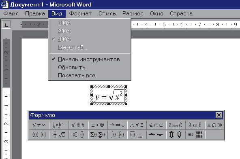Open the subscript and superscript templates palette
240x159 pixels.
(78, 135)
